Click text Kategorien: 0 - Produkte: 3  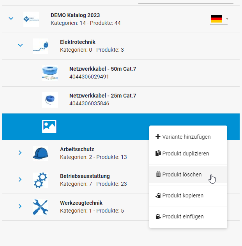coord(92,50)
